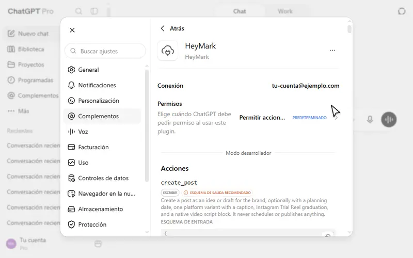
Task: Click the icon next to Tu cuenta
Action: (x=98, y=244)
